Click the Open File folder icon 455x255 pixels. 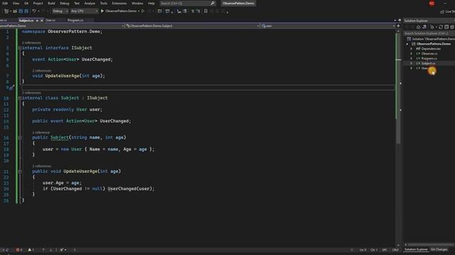(x=14, y=11)
